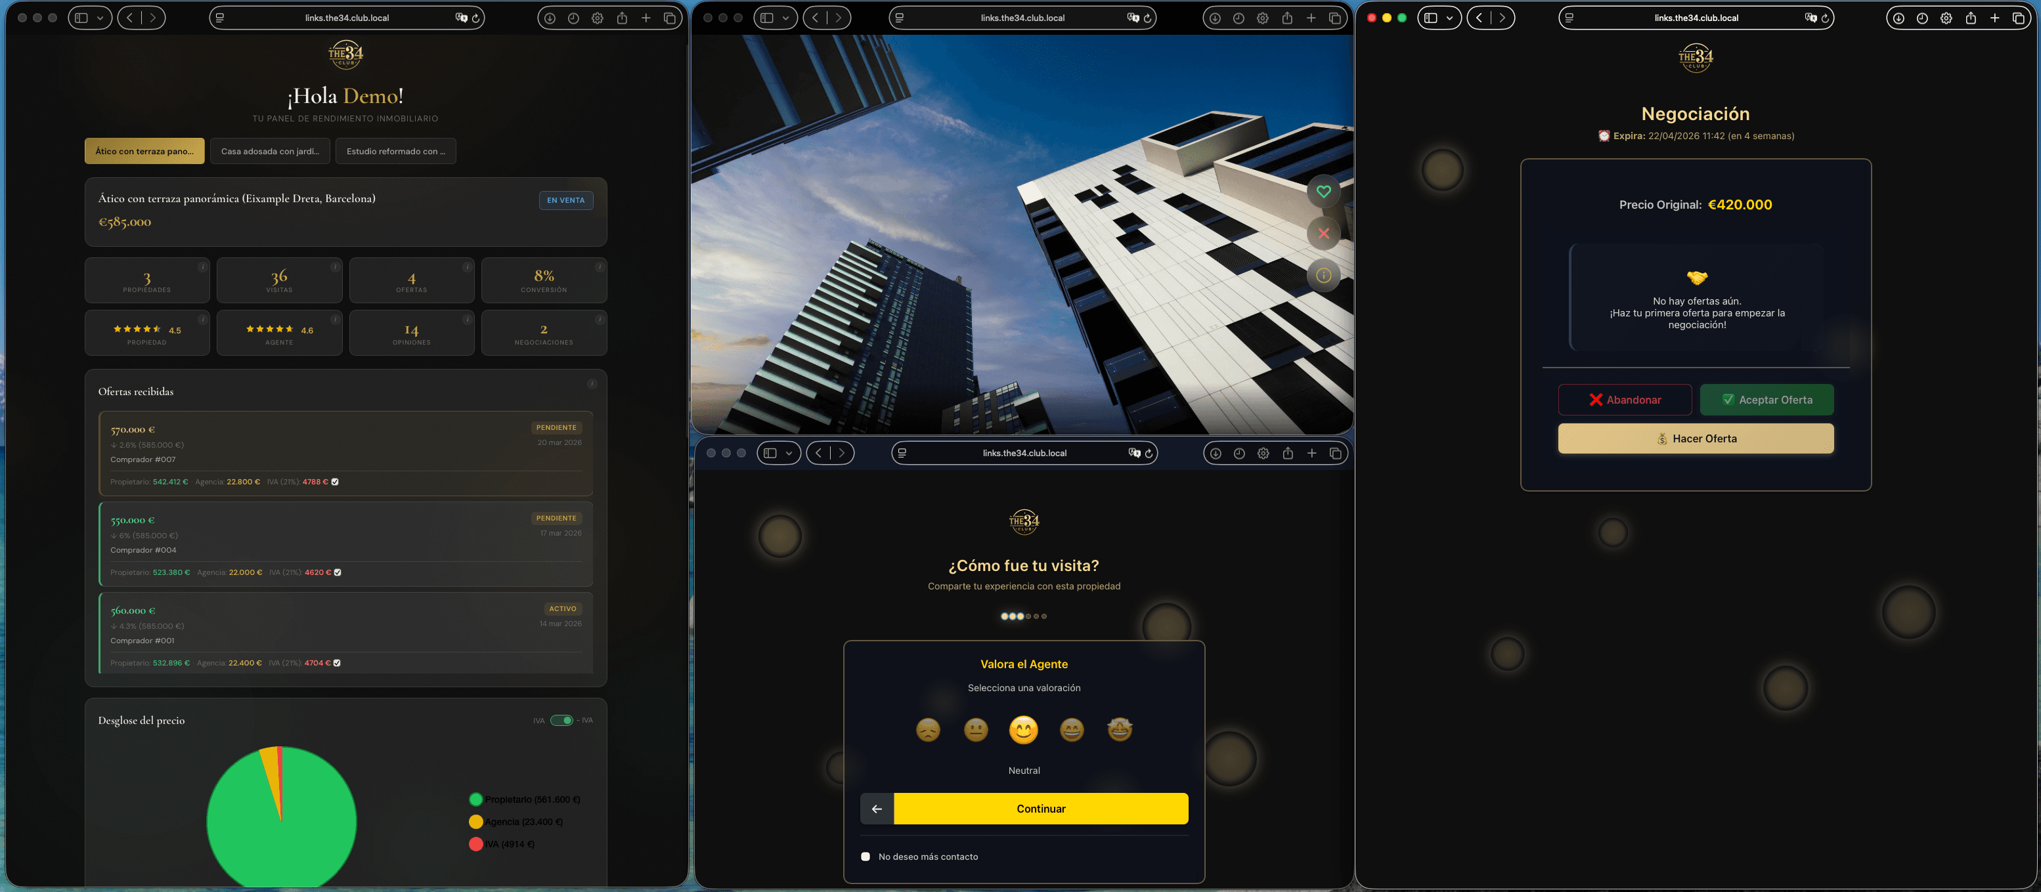This screenshot has height=892, width=2041.
Task: Expand sidebar dropdown in dashboard window
Action: tap(100, 18)
